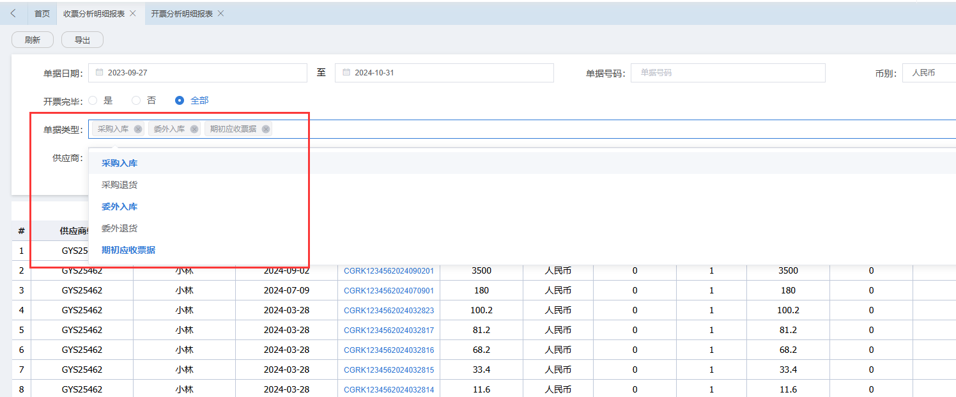
Task: Select 否 for 开票完毕
Action: point(136,100)
